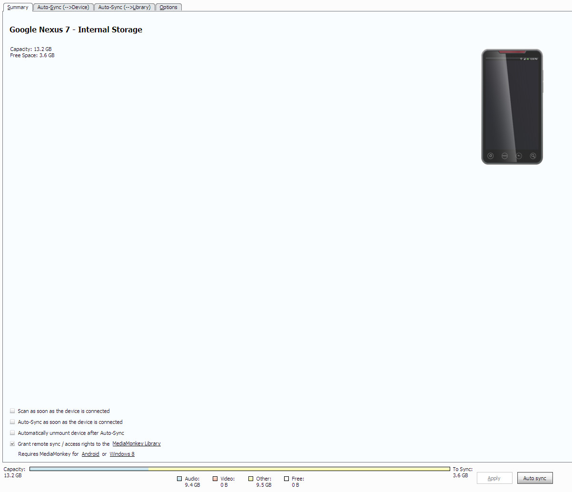This screenshot has width=572, height=492.
Task: Enable scan as soon as device is connected
Action: click(x=12, y=411)
